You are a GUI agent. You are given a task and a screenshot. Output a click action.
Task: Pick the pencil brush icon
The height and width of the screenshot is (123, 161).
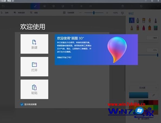pyautogui.click(x=132, y=28)
